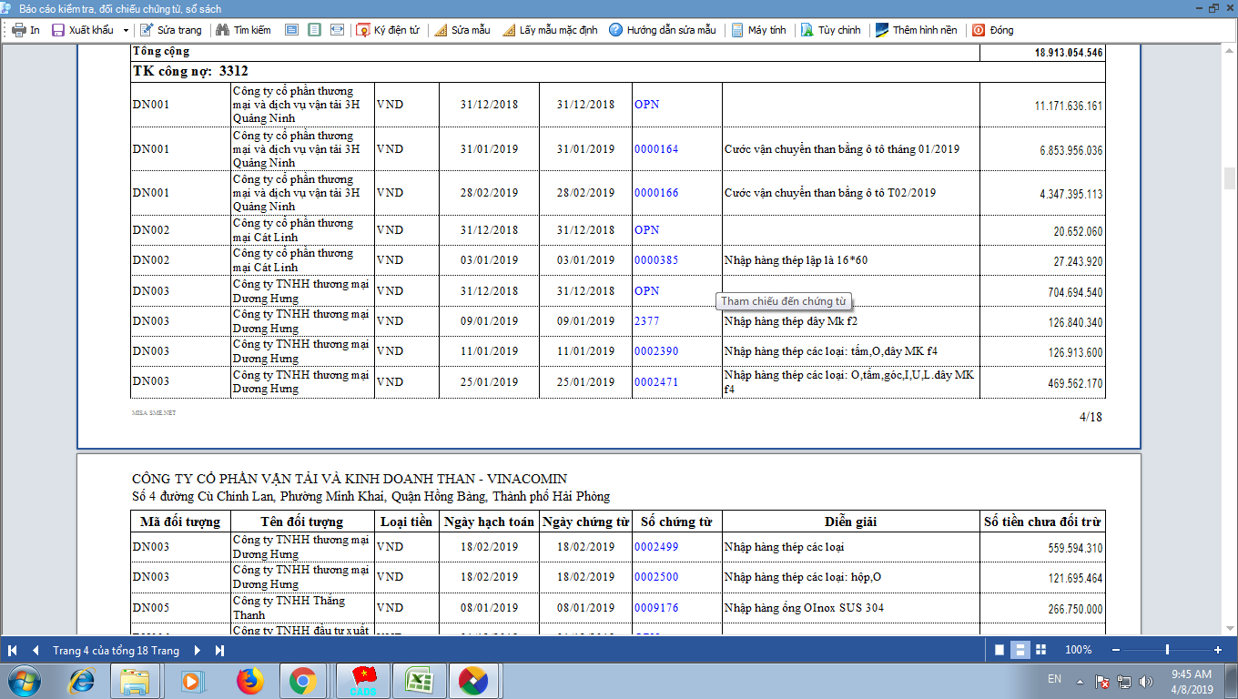The height and width of the screenshot is (699, 1238).
Task: Go to the next report page
Action: pos(198,650)
